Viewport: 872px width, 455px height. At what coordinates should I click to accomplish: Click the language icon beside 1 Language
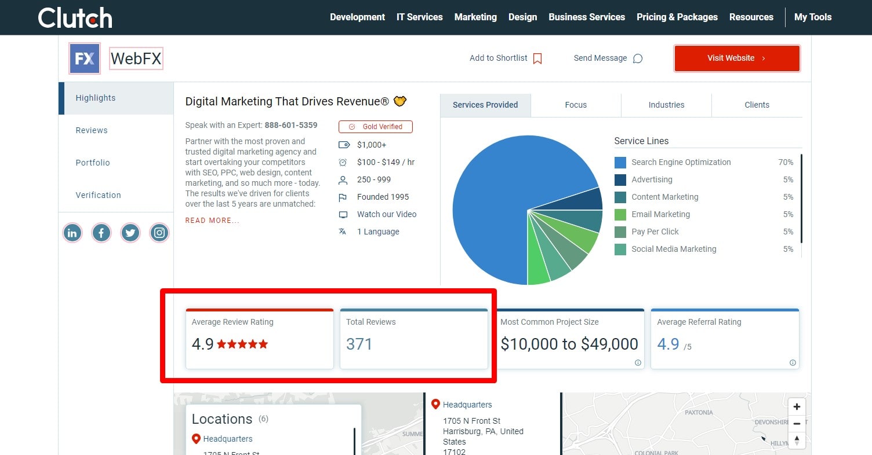[343, 232]
